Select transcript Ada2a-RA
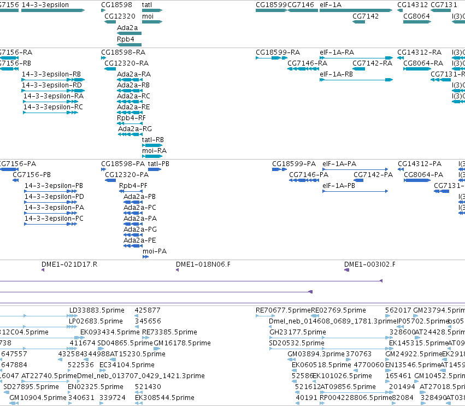Viewport: 465px width, 406px height. 134,74
